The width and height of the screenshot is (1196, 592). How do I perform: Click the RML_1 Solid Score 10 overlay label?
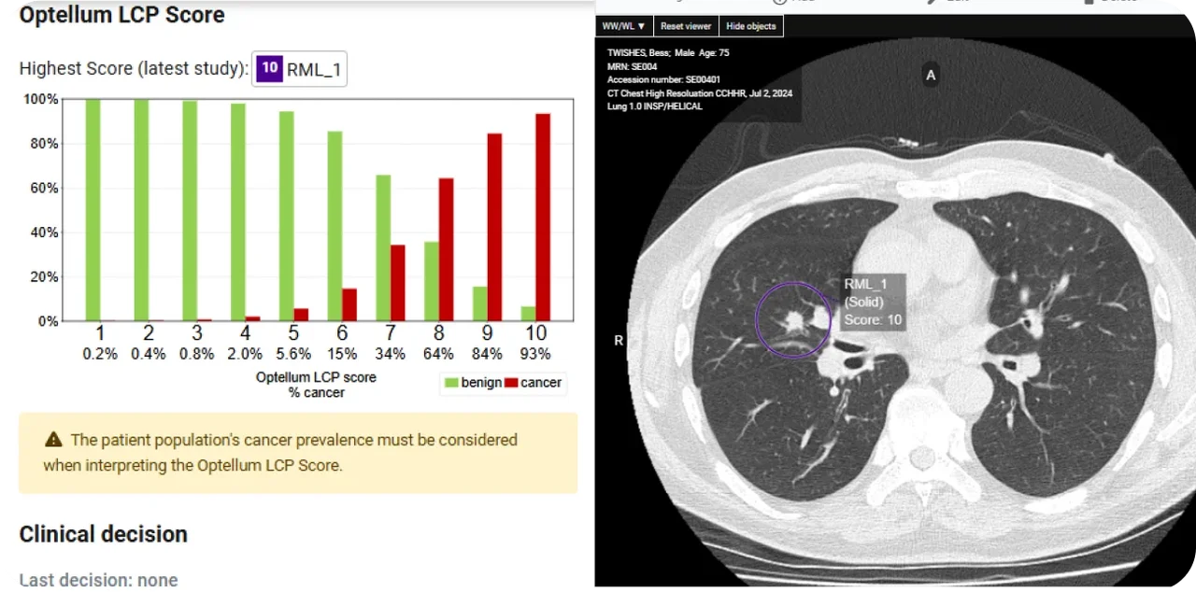click(x=872, y=303)
